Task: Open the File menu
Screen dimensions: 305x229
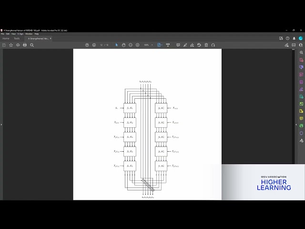Action: click(x=2, y=34)
